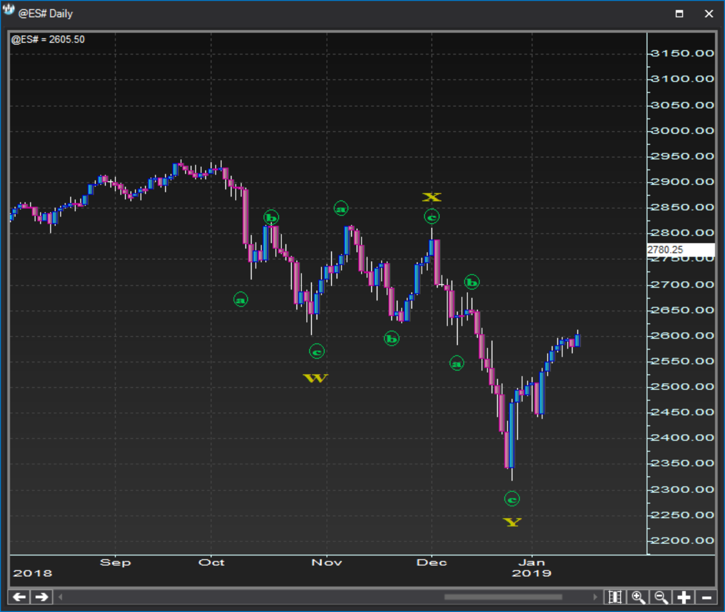
Task: Select the circled a label at 2670 in October
Action: point(241,300)
